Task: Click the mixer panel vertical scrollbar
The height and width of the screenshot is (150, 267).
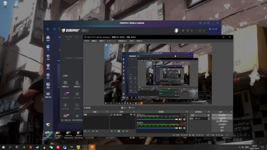Action: [x=188, y=123]
